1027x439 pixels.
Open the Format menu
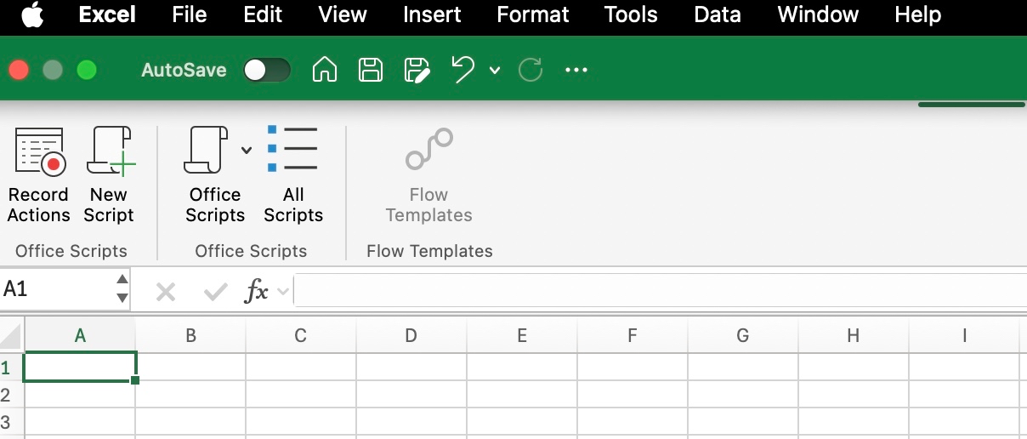tap(533, 14)
